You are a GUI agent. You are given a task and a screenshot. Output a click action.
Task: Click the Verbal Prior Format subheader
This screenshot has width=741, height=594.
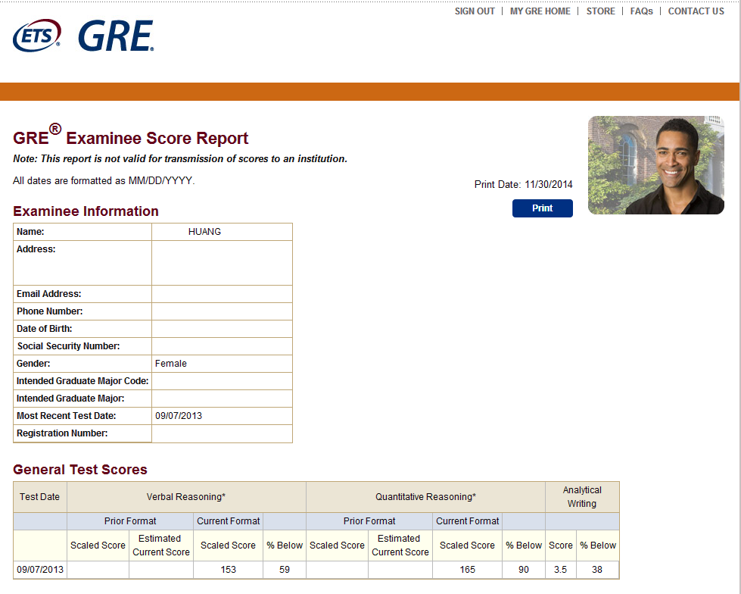point(130,521)
